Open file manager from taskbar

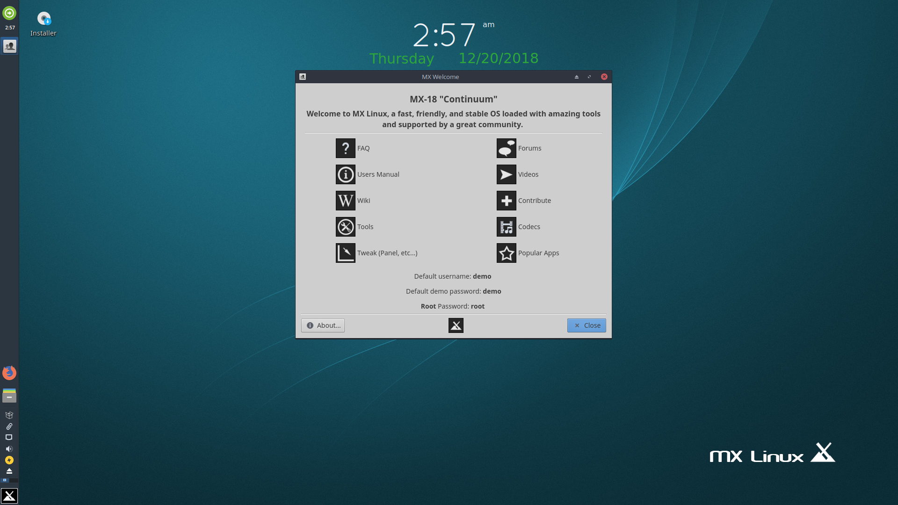pos(9,395)
